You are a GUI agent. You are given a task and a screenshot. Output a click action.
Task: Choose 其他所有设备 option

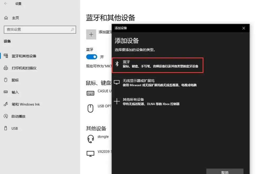tap(147, 102)
